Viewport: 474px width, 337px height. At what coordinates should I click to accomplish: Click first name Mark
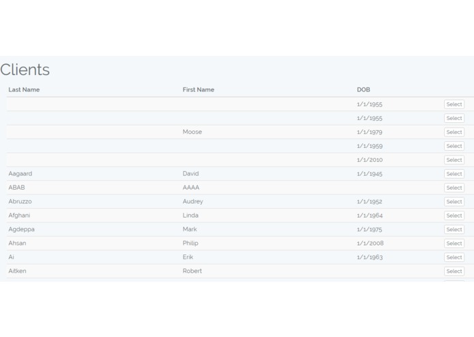tap(190, 229)
